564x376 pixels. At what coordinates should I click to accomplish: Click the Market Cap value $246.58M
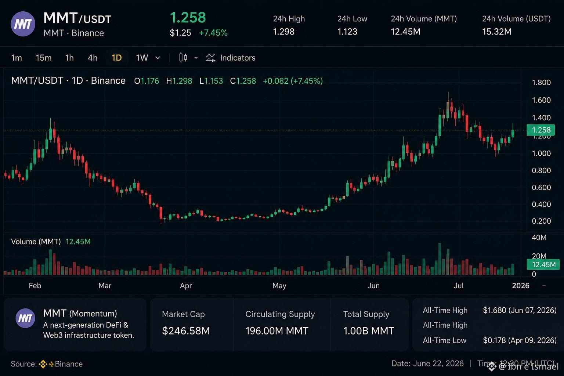[x=186, y=331]
